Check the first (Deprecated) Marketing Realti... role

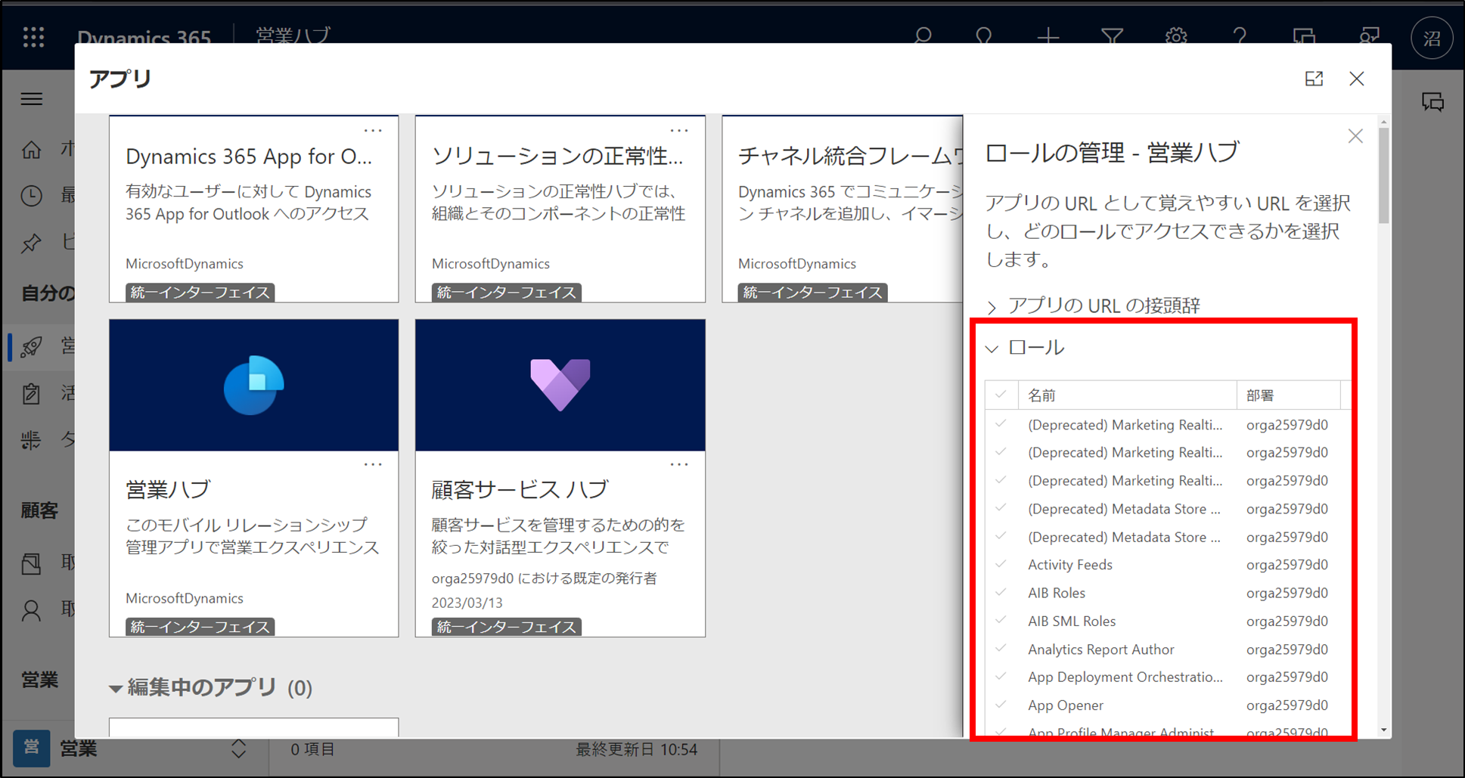pos(1001,424)
